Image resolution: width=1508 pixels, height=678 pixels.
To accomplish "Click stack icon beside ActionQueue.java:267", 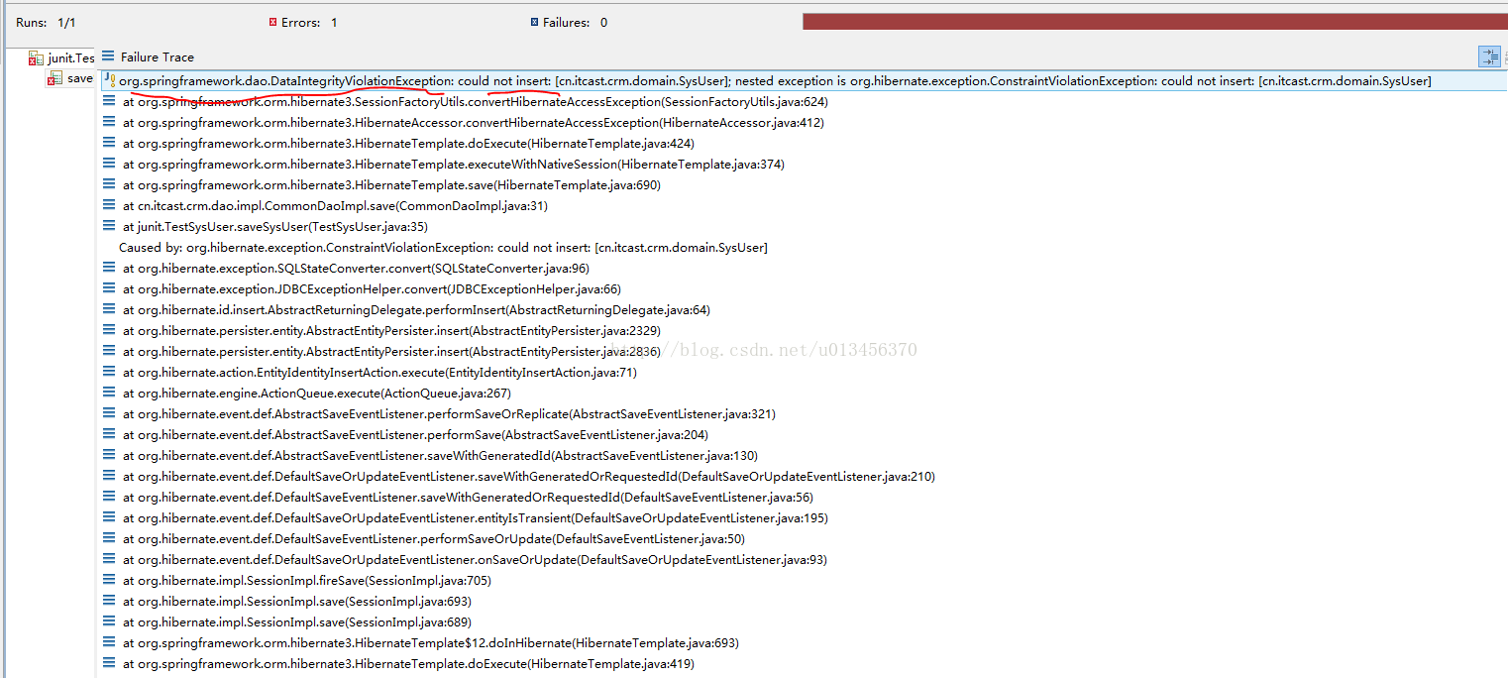I will pos(109,393).
